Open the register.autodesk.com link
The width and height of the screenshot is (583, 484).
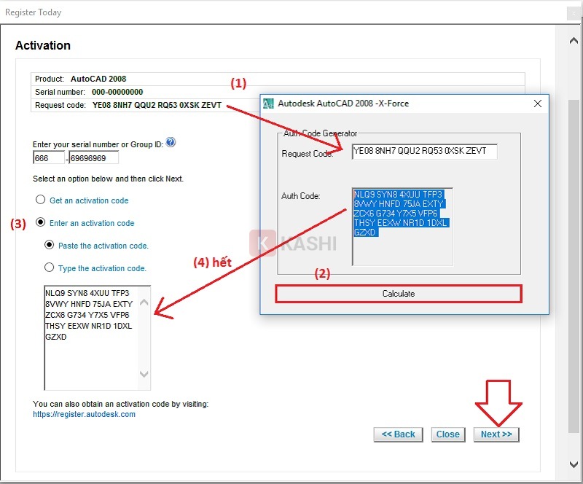click(x=84, y=414)
